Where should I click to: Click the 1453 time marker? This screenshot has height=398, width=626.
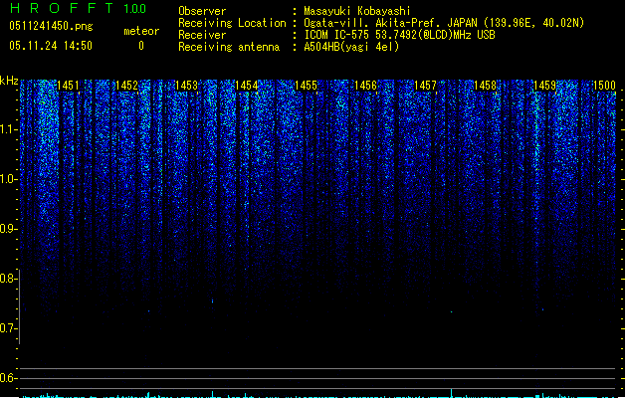click(x=186, y=86)
